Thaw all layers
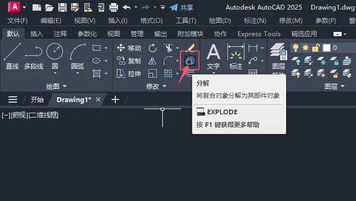The image size is (356, 201). point(321,73)
